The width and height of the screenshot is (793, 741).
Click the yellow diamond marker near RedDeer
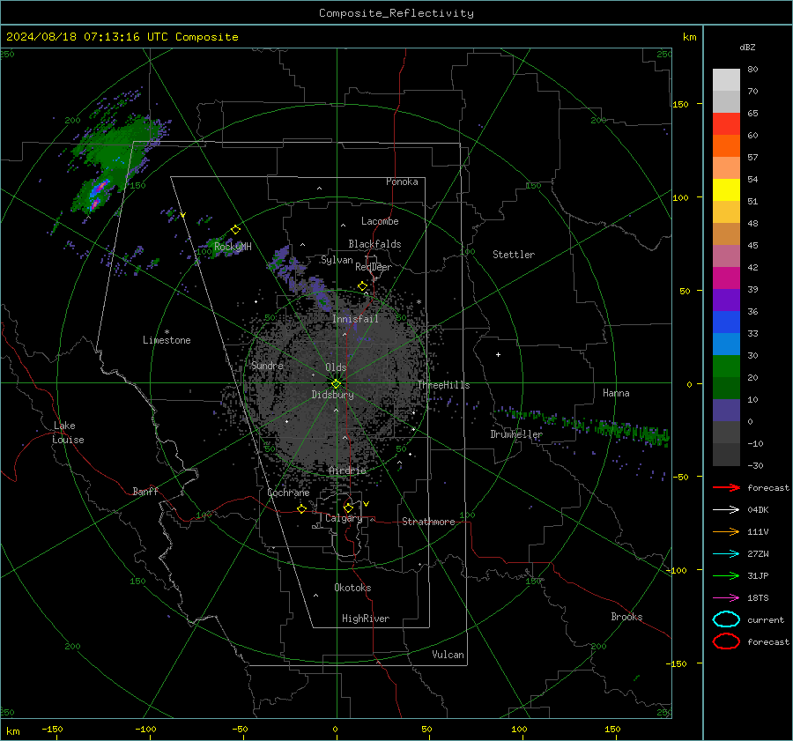pos(362,286)
